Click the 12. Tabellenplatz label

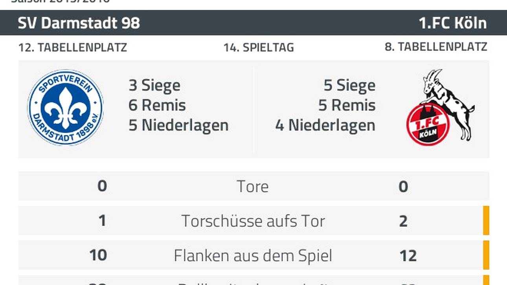click(x=73, y=47)
